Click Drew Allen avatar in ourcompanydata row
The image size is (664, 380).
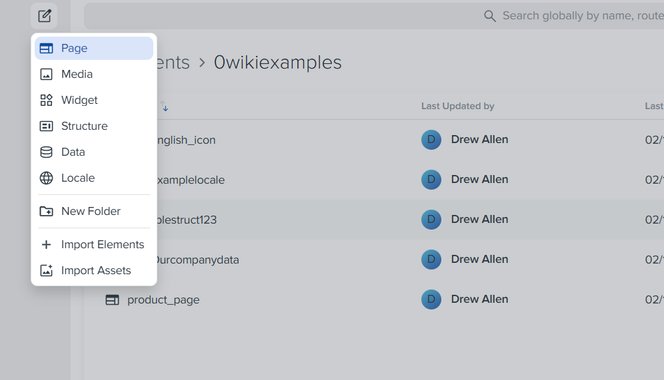[431, 260]
